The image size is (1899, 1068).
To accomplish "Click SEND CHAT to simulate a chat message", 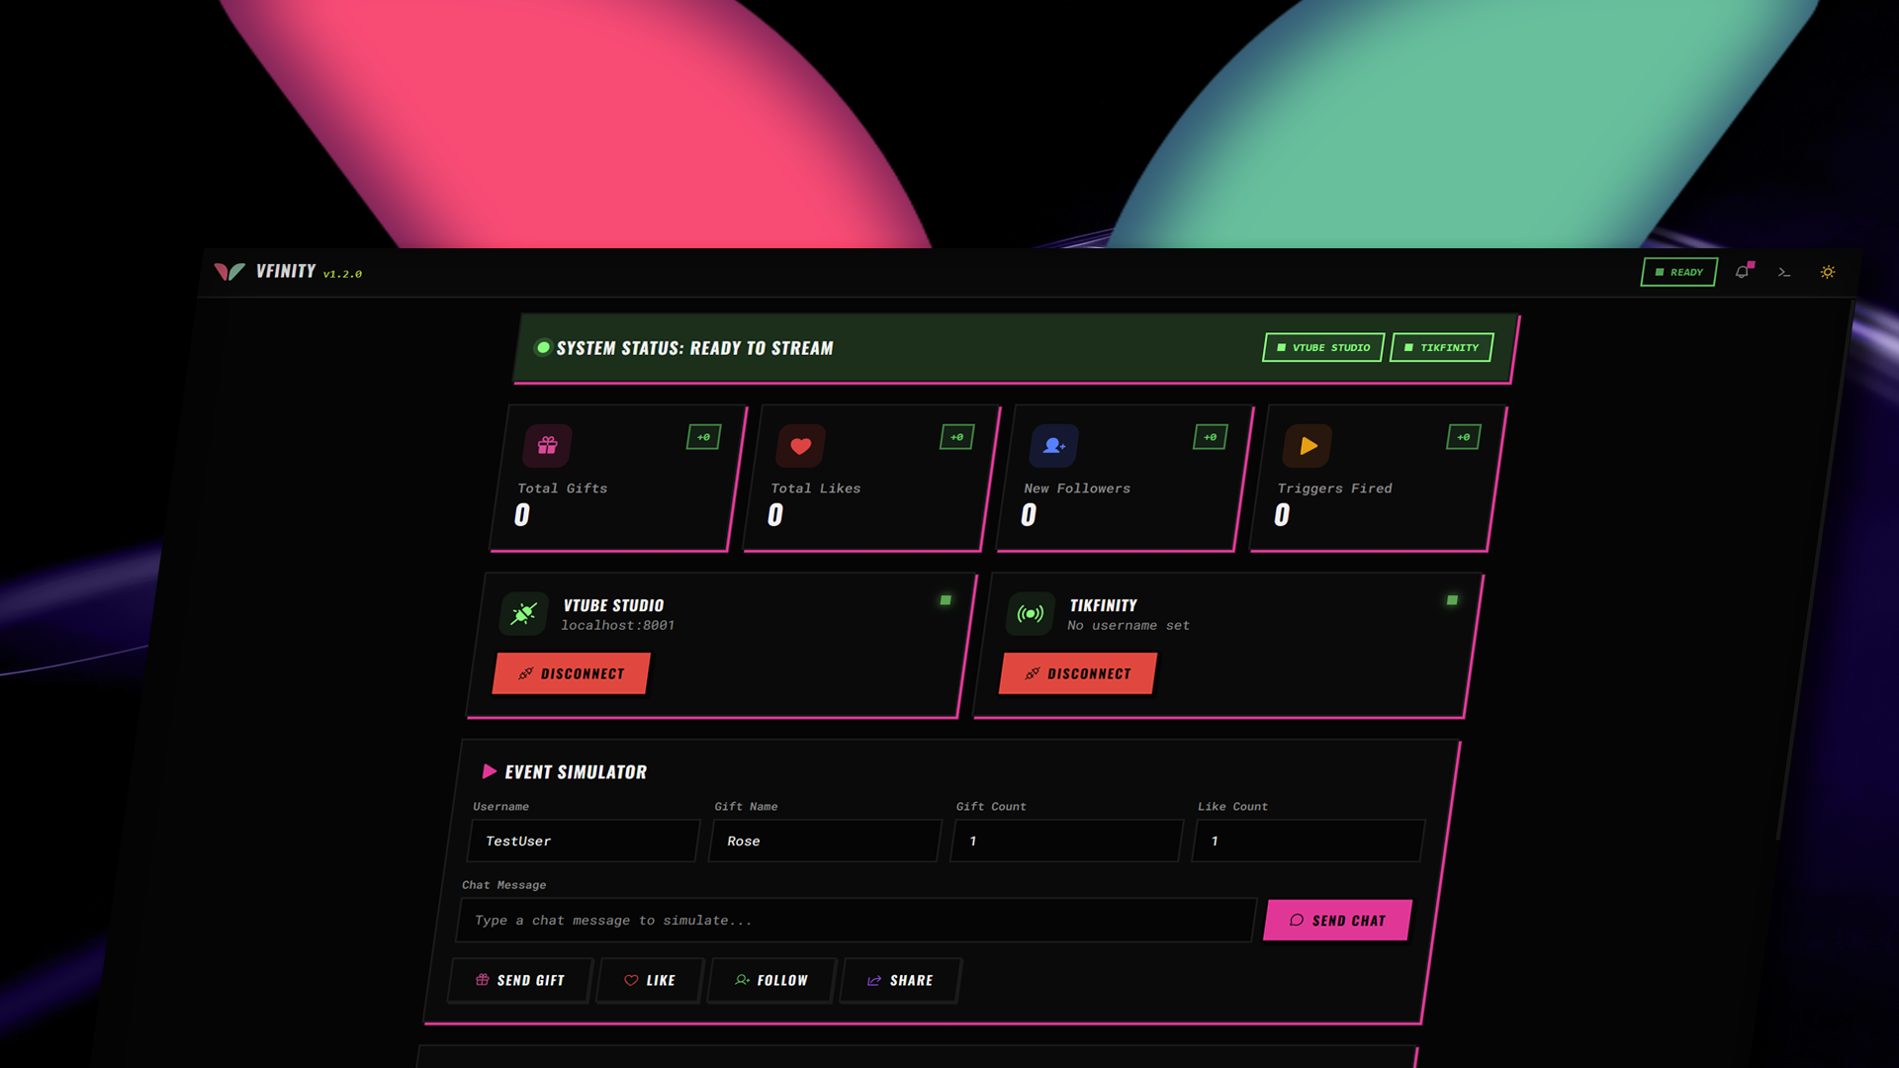I will [1337, 920].
